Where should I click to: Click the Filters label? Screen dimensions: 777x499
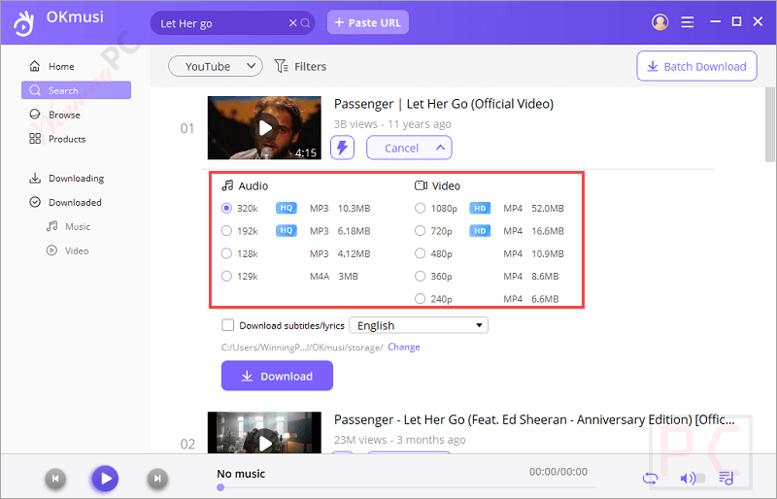(x=310, y=66)
